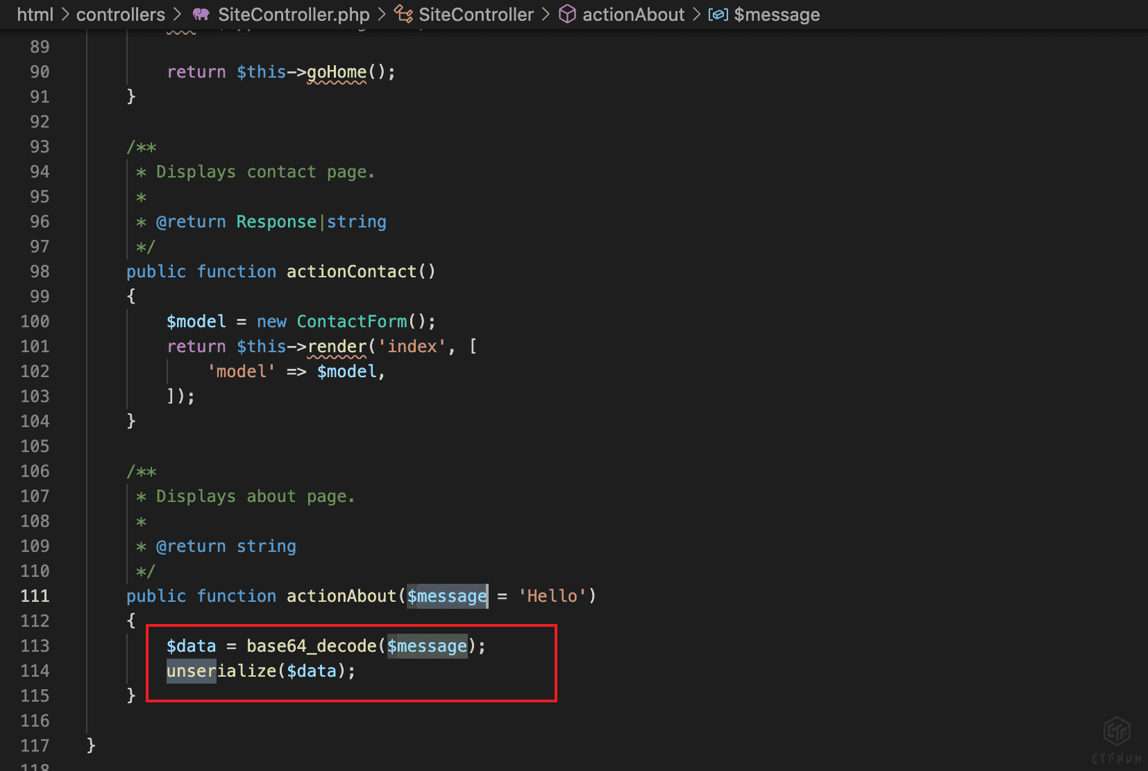Open the html folder breadcrumb

coord(35,15)
